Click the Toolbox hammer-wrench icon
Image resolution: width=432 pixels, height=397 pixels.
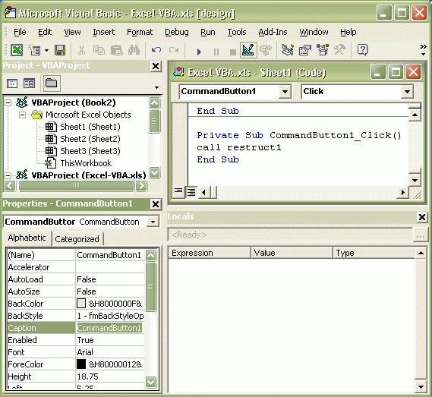tap(339, 50)
